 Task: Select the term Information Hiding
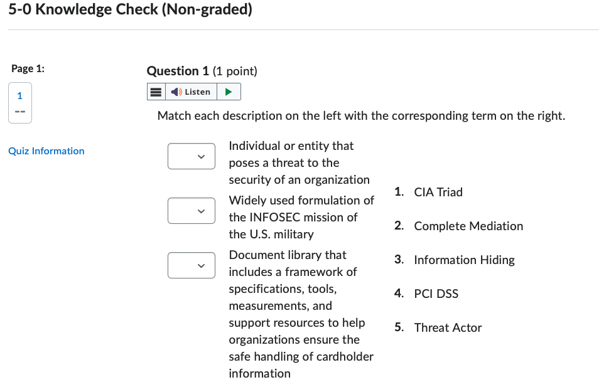(464, 260)
